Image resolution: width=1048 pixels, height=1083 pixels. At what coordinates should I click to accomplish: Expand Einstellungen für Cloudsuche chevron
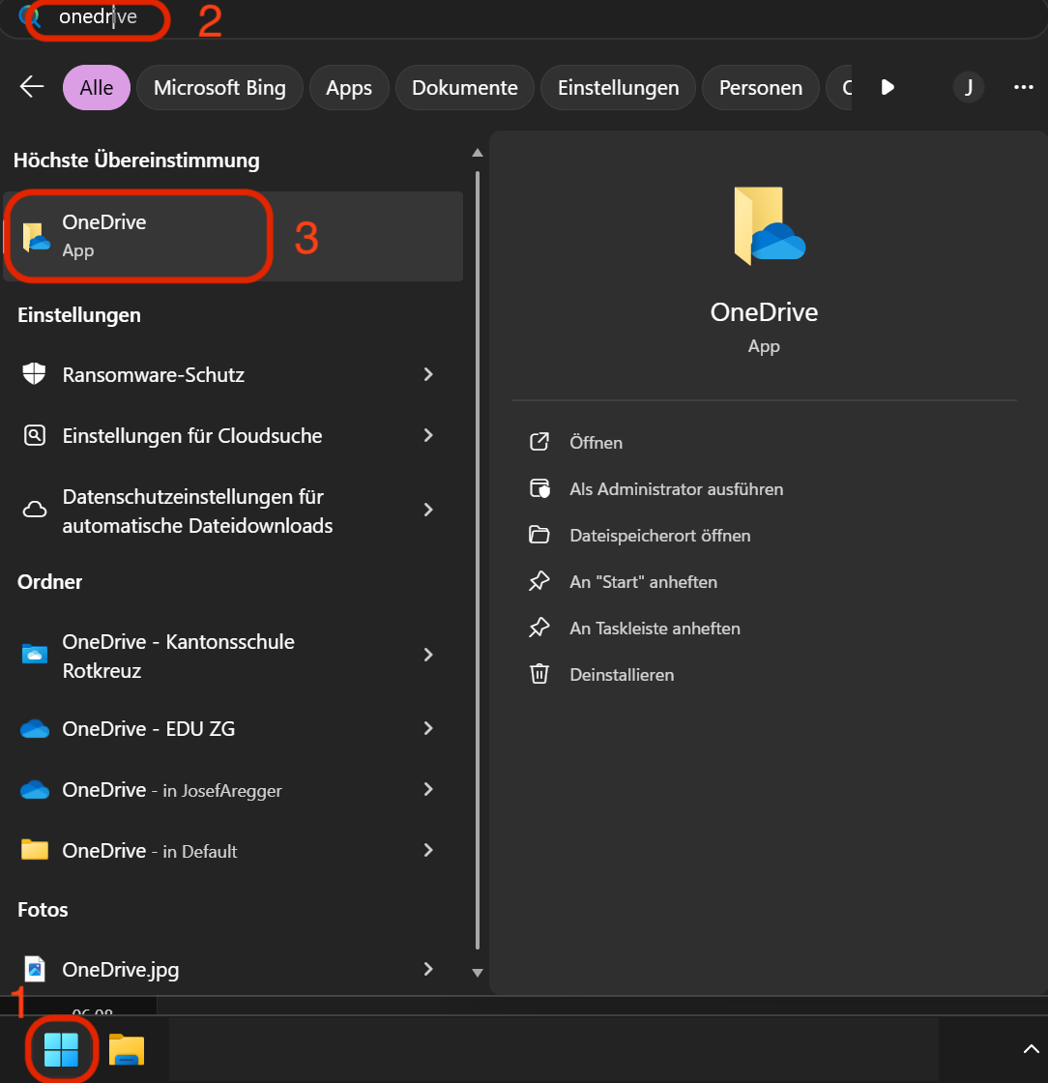(x=428, y=435)
